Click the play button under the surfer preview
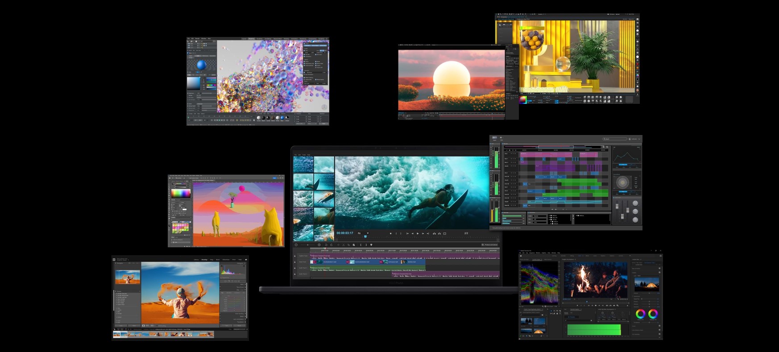 click(418, 233)
